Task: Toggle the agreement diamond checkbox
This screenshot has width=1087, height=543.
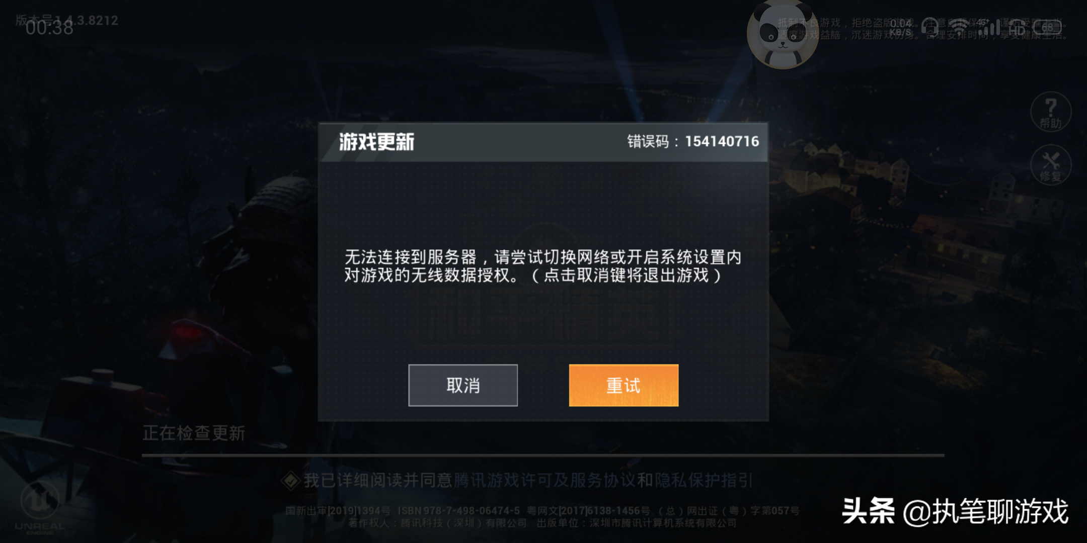Action: [290, 481]
